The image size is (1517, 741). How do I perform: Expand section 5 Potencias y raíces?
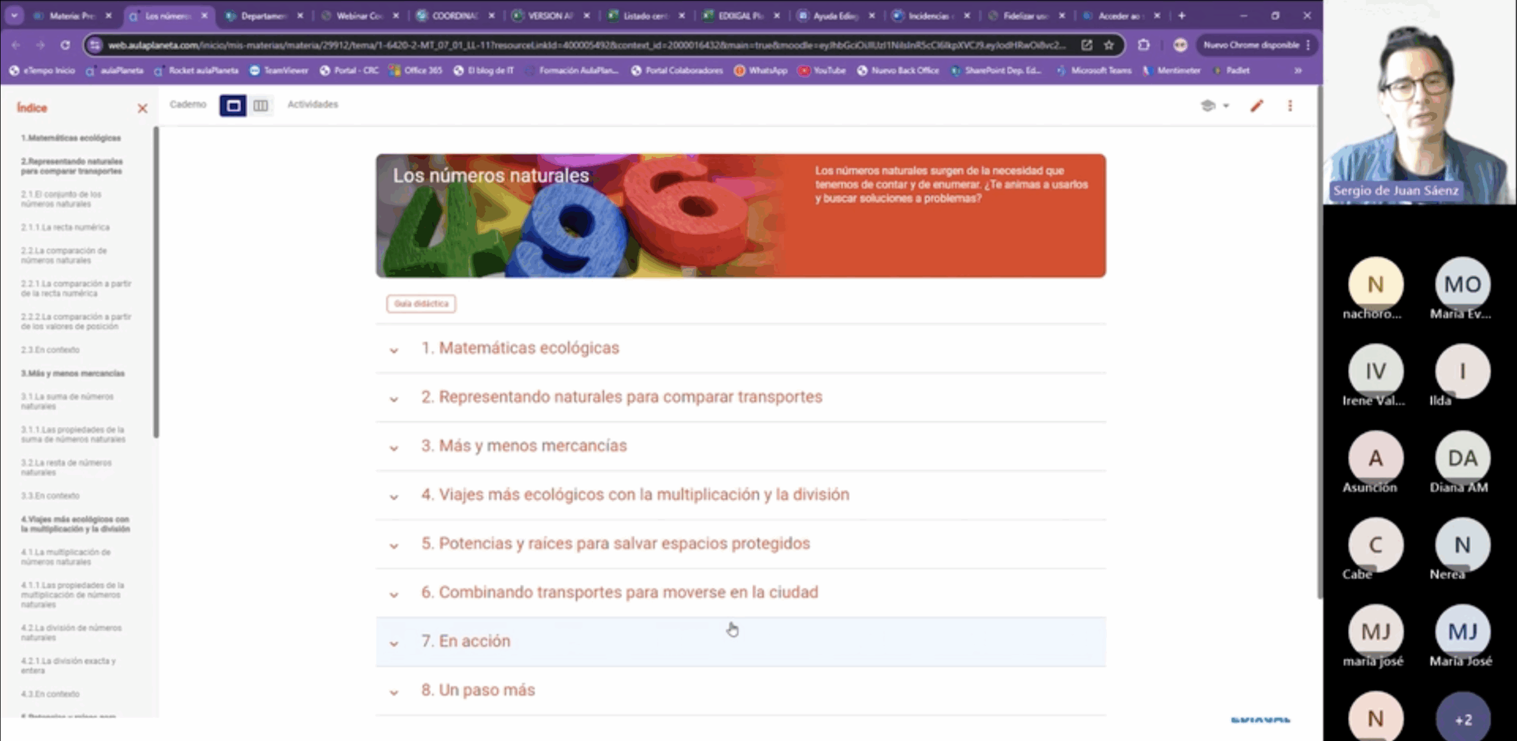click(615, 544)
